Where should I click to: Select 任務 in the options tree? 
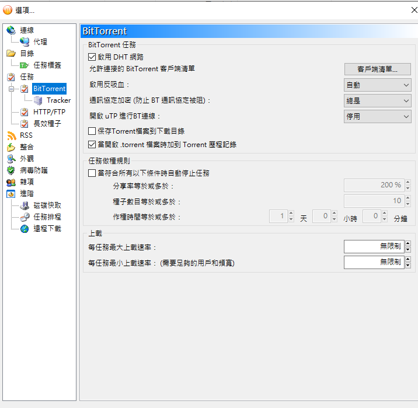coord(27,77)
